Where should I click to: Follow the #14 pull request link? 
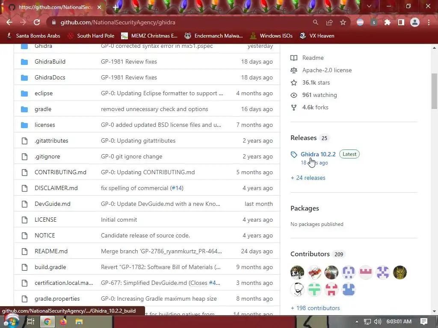(177, 188)
